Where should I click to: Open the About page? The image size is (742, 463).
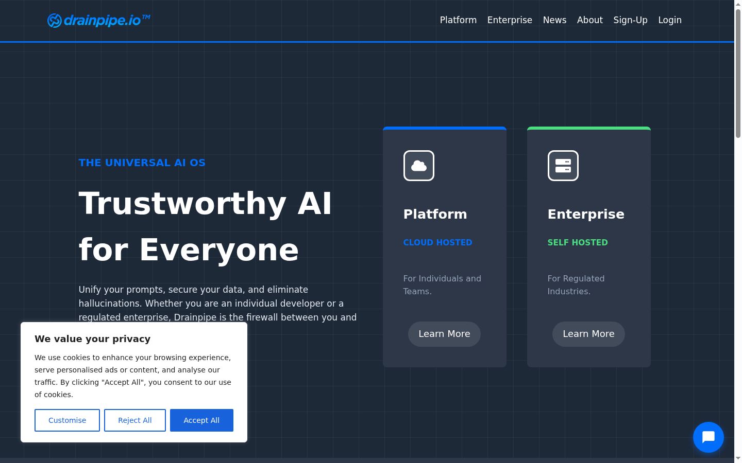tap(589, 20)
